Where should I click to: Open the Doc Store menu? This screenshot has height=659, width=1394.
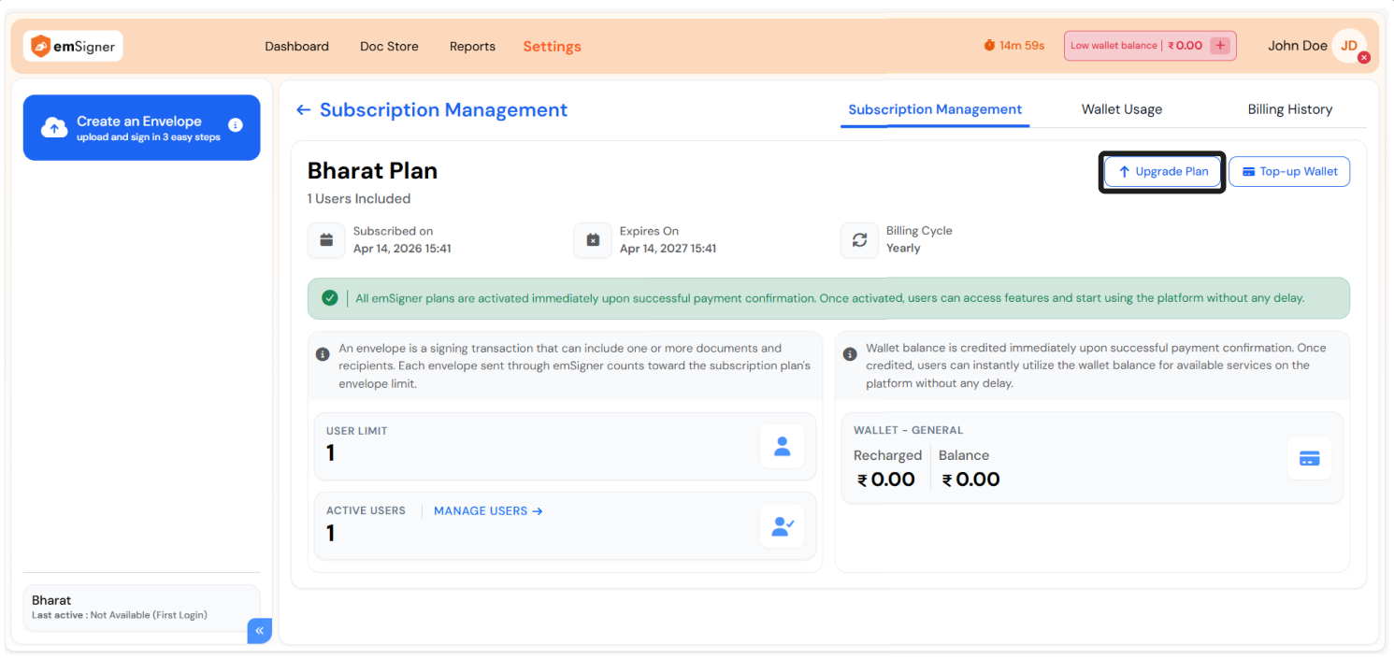pyautogui.click(x=389, y=47)
